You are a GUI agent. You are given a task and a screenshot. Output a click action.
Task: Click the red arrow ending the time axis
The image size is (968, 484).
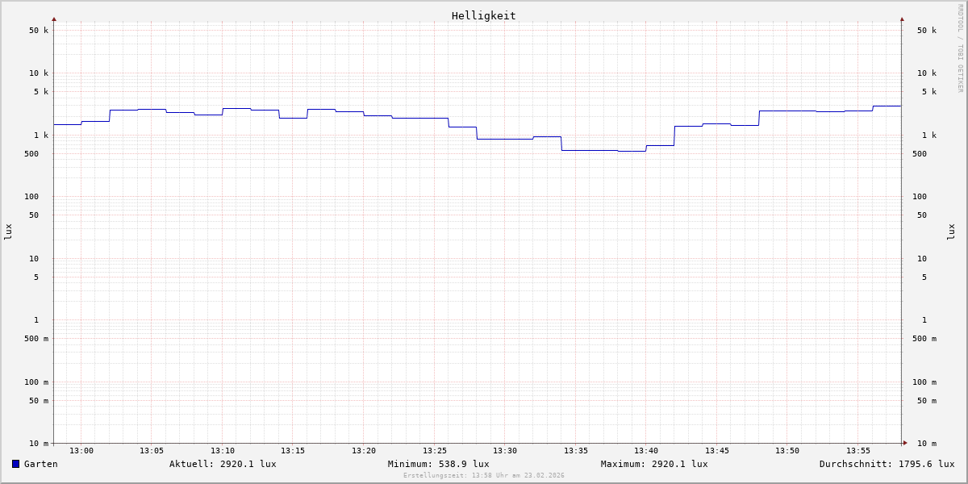[905, 443]
